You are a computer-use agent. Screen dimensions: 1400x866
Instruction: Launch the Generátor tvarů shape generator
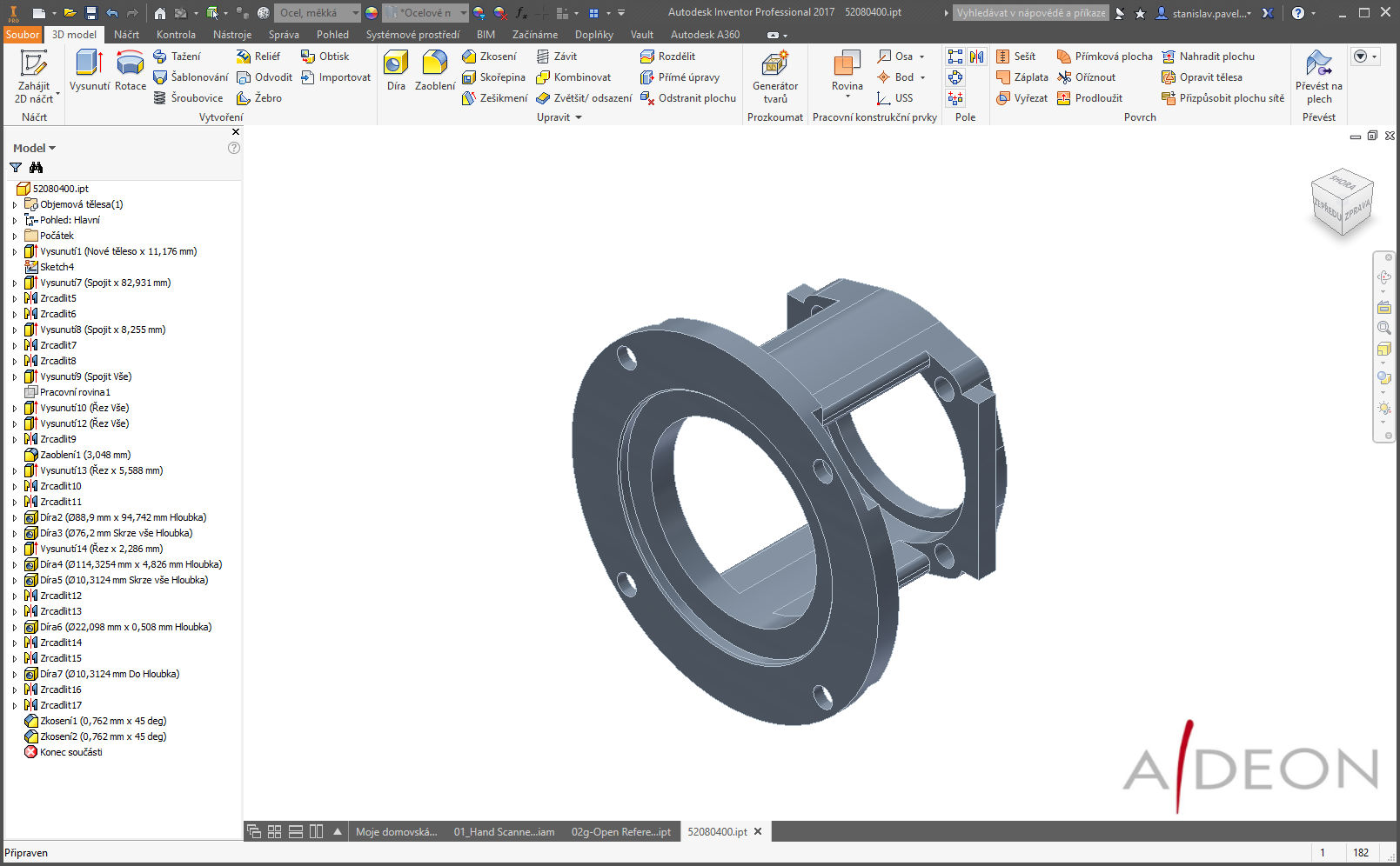(774, 77)
